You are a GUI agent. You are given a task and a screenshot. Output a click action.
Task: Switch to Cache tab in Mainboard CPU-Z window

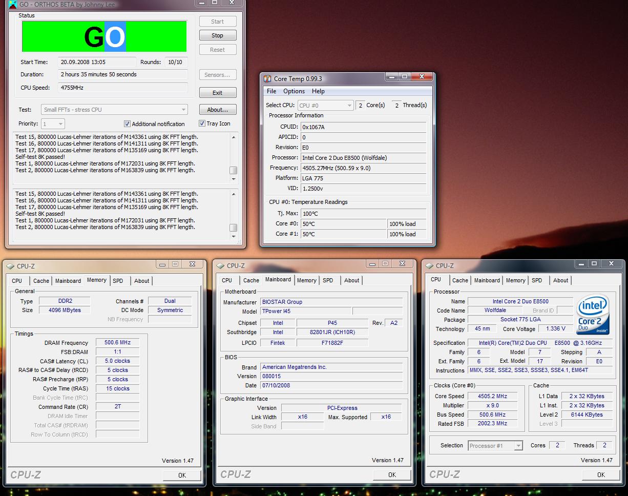click(251, 280)
